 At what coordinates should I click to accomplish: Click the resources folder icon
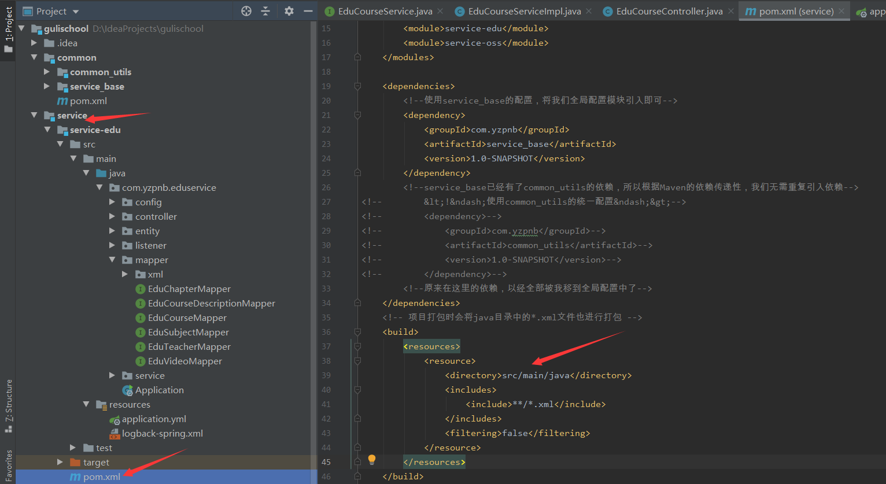pyautogui.click(x=101, y=404)
